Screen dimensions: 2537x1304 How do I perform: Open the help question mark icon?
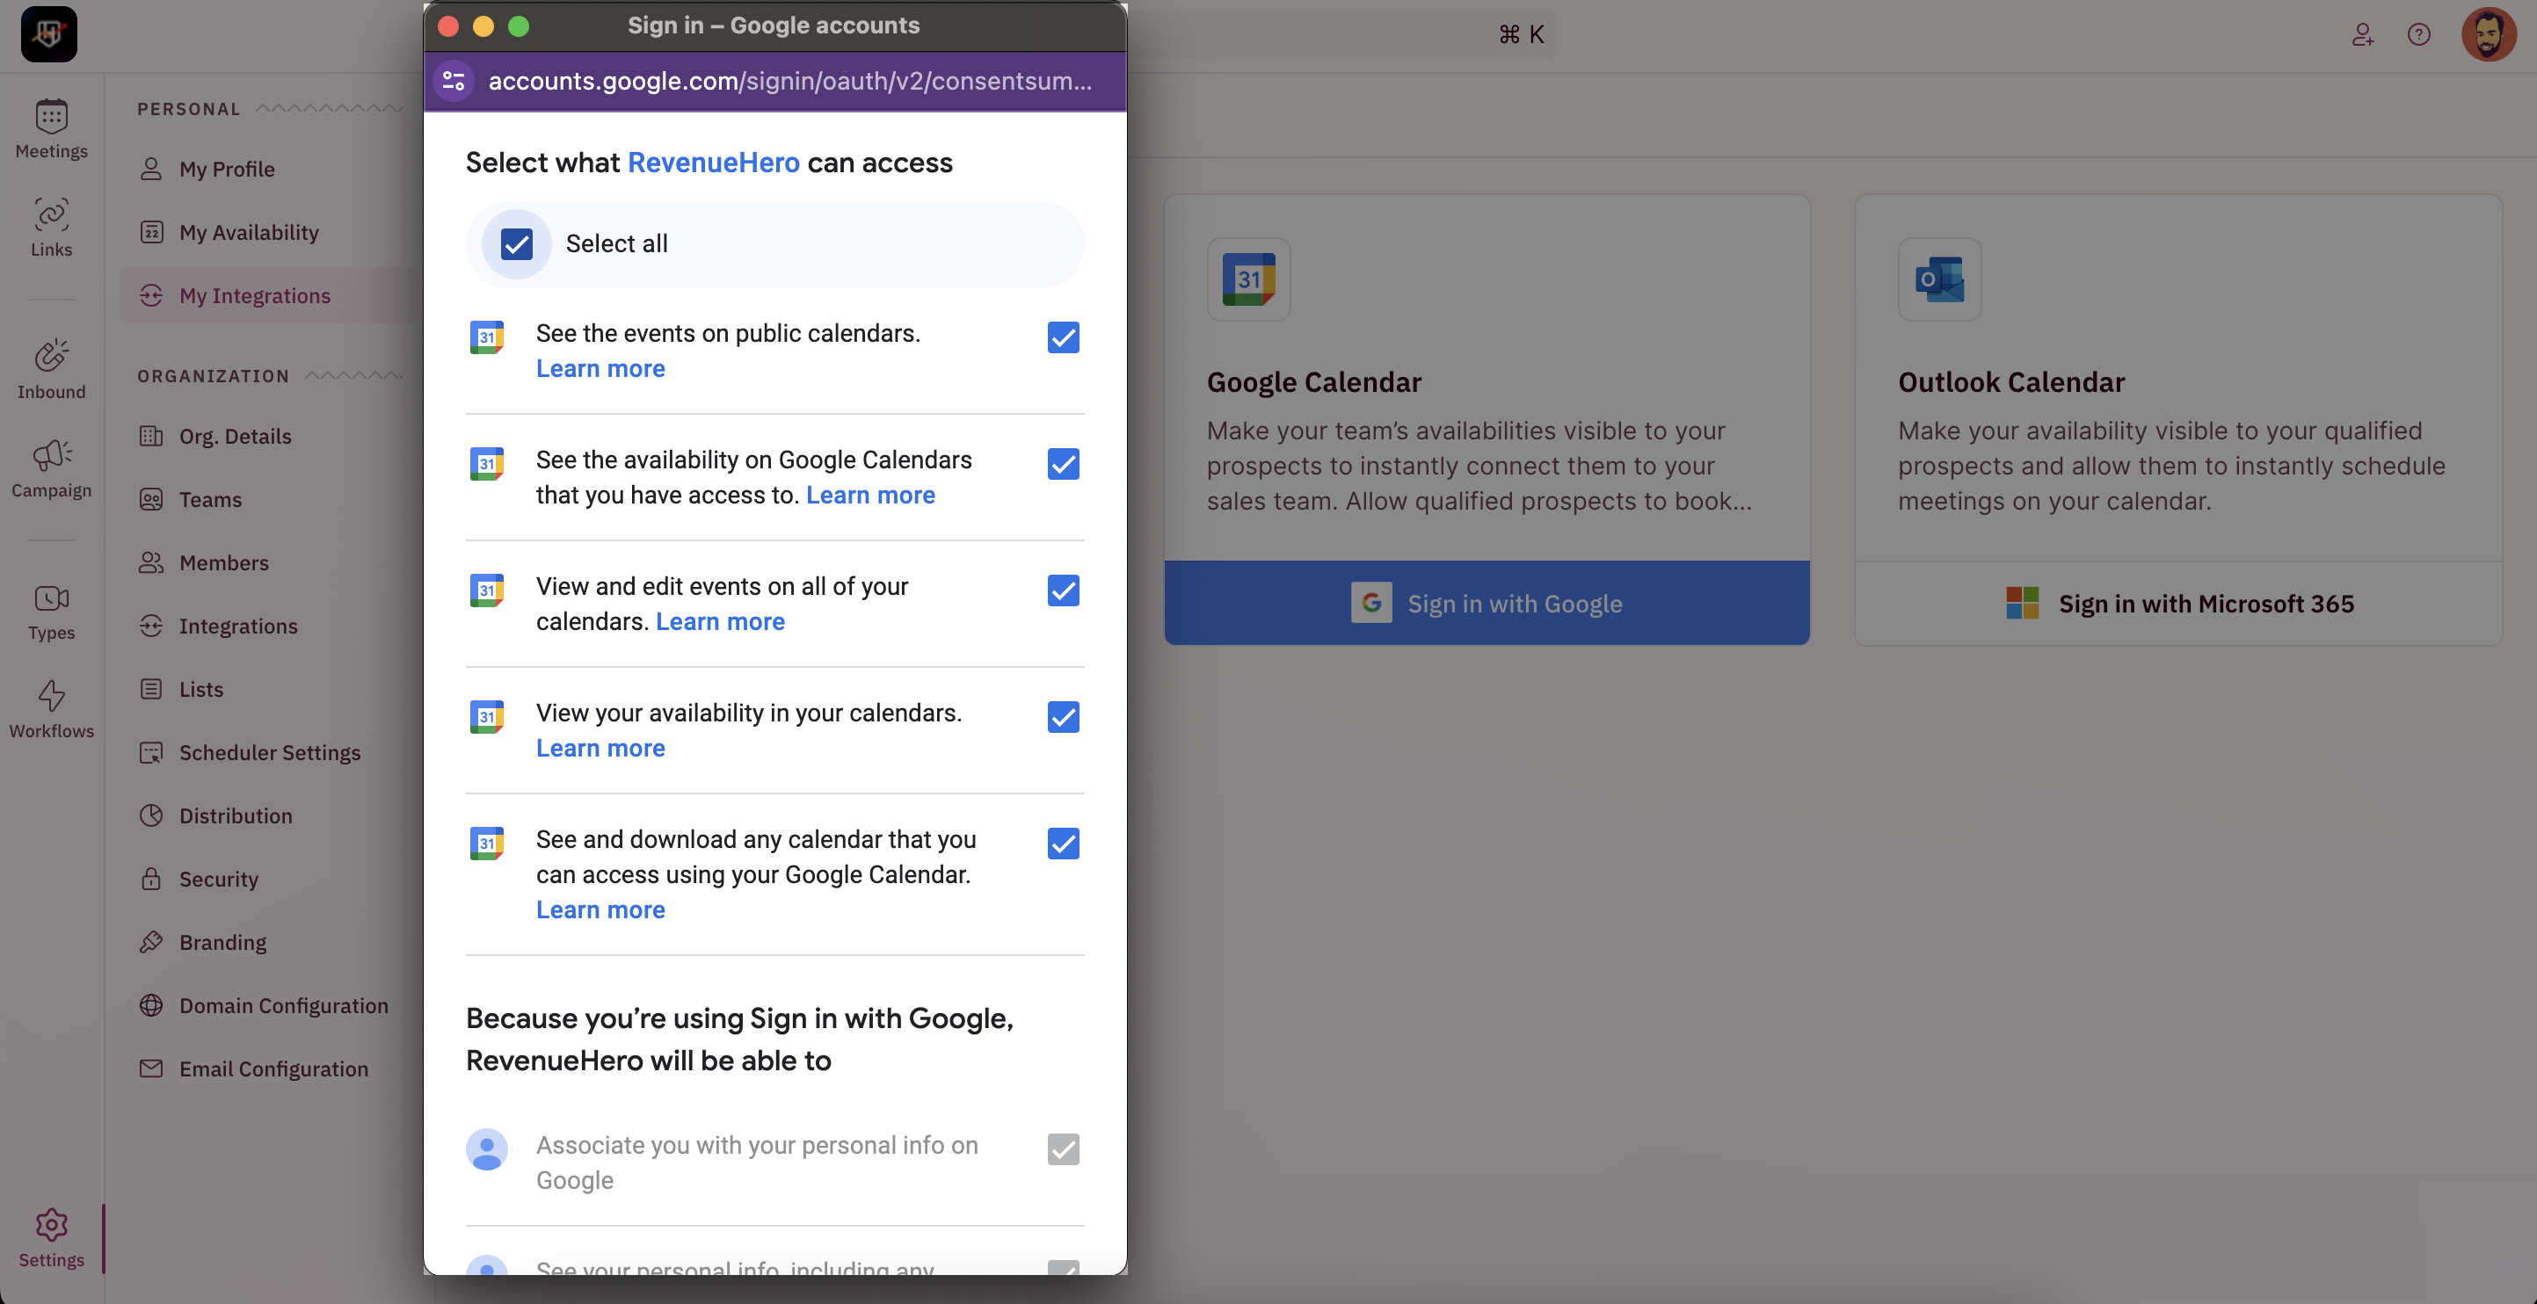[x=2419, y=34]
